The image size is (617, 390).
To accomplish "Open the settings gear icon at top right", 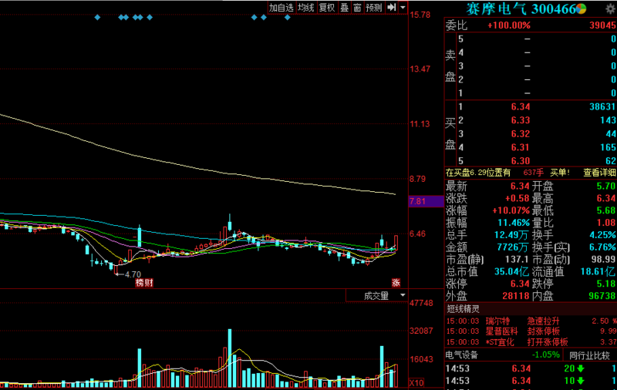I will point(609,8).
